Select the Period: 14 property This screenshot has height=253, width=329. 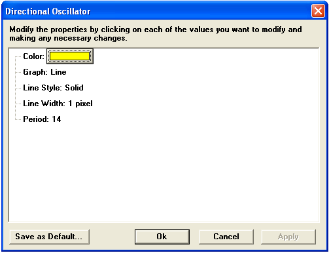[42, 119]
